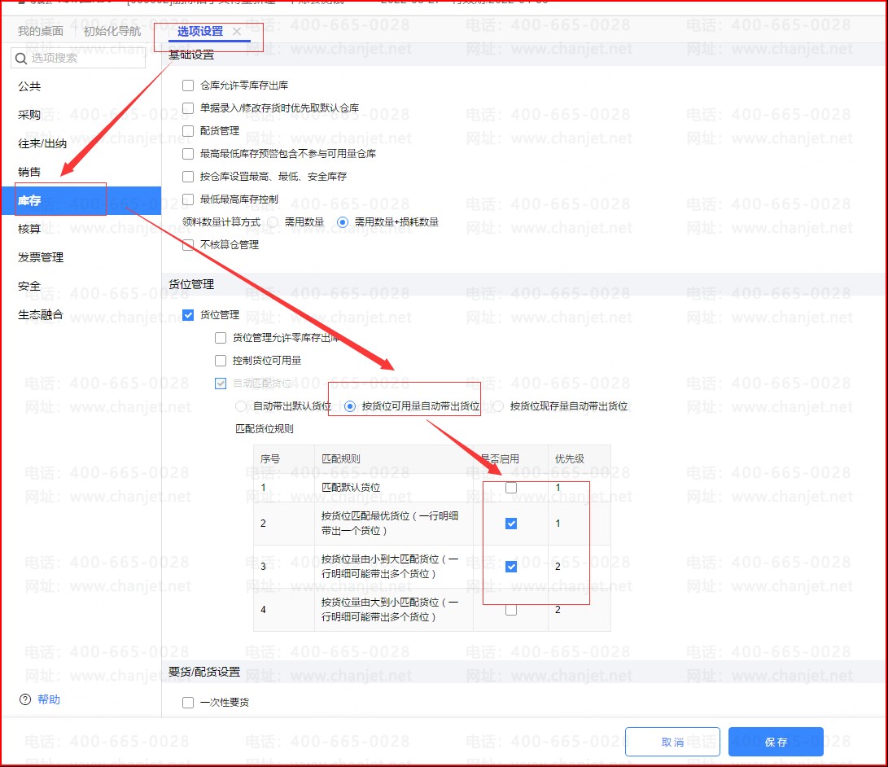The image size is (888, 767).
Task: Click priority cell of 按货位量由小到大 row
Action: 580,567
